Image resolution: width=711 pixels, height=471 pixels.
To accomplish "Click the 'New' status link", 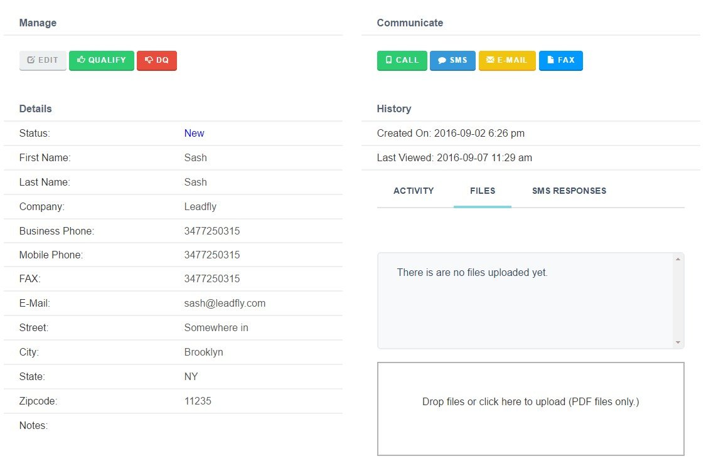I will [x=194, y=134].
